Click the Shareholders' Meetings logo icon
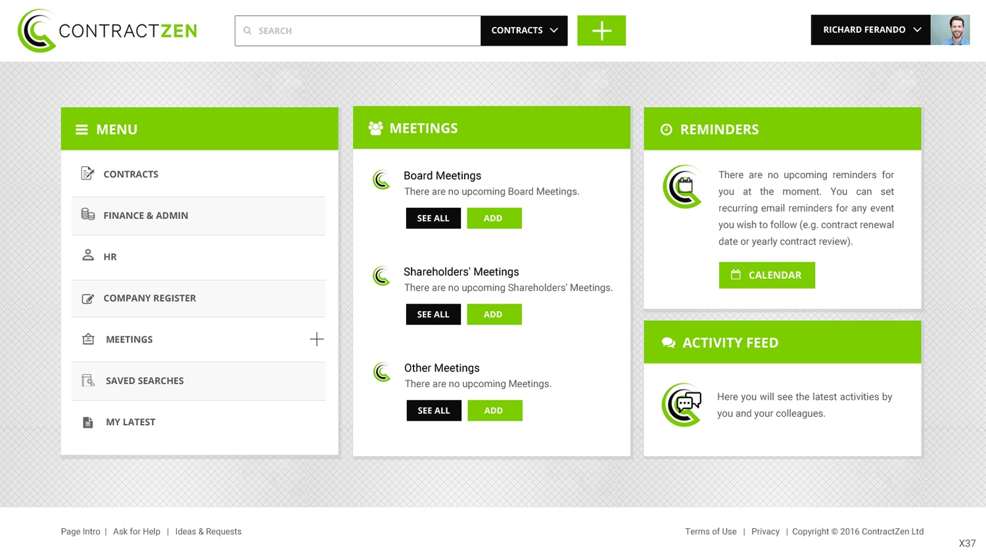The width and height of the screenshot is (986, 556). [382, 275]
